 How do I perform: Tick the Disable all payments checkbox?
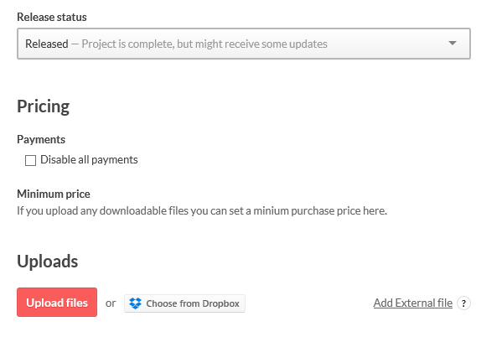[x=30, y=160]
